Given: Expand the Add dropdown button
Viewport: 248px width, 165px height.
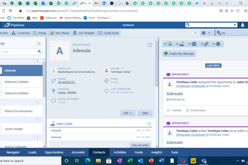Looking at the screenshot, I should coord(128,113).
